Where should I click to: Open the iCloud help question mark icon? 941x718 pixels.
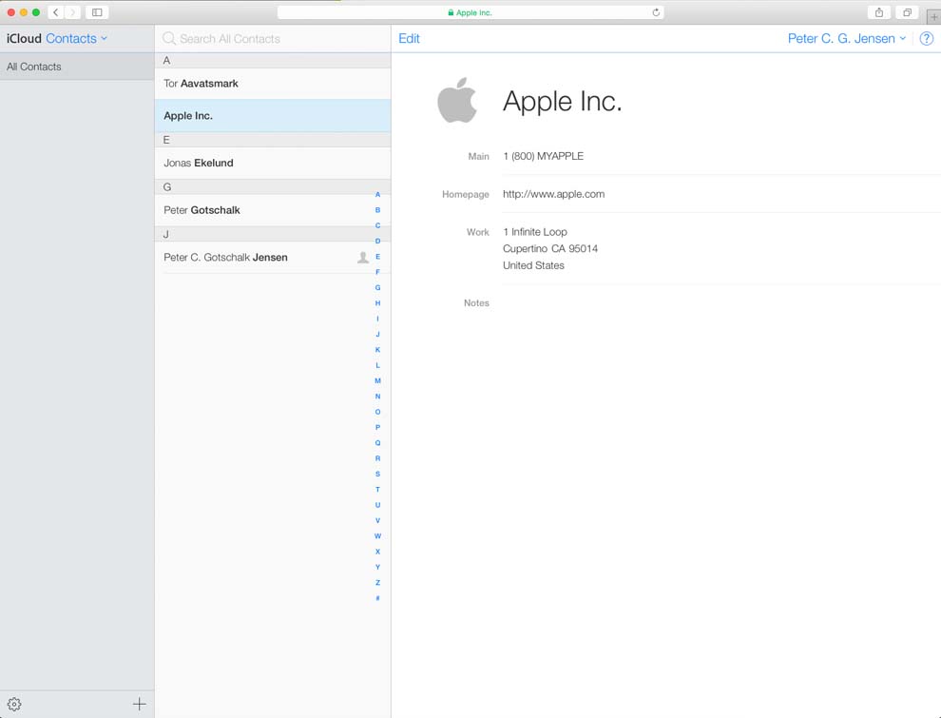pyautogui.click(x=926, y=38)
